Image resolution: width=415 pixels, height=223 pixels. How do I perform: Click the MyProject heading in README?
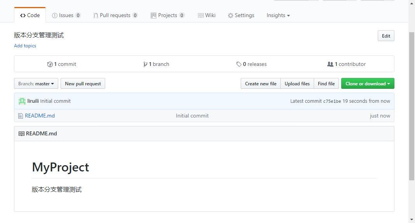pos(60,167)
